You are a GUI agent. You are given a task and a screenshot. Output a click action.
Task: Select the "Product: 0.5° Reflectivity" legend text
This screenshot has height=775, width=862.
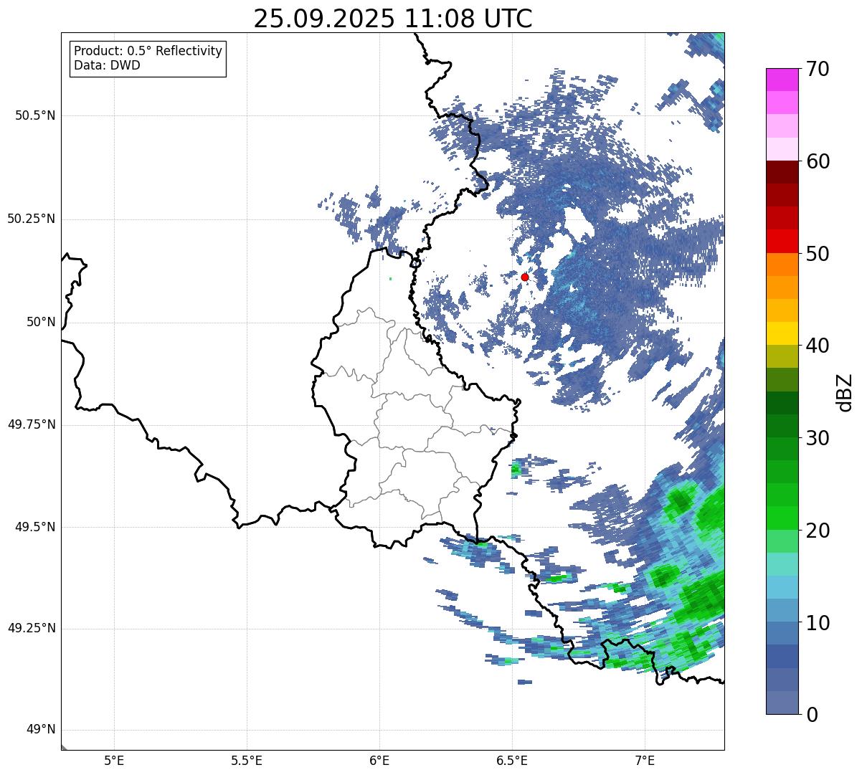(148, 51)
